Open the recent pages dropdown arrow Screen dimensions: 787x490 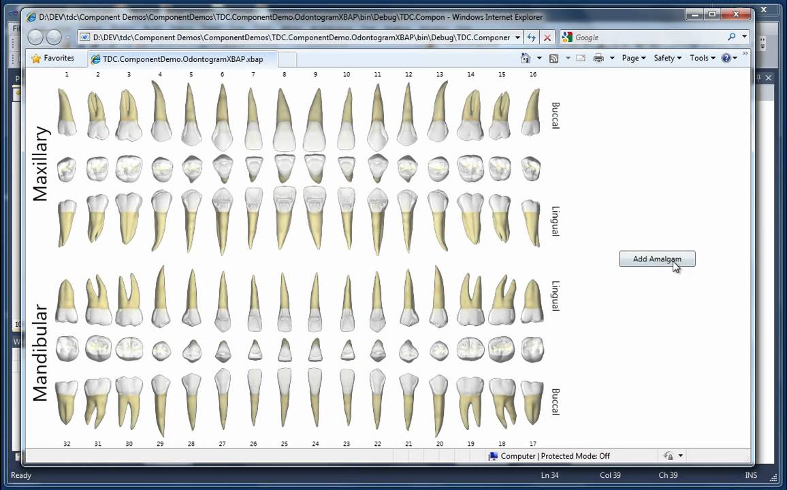tap(68, 37)
